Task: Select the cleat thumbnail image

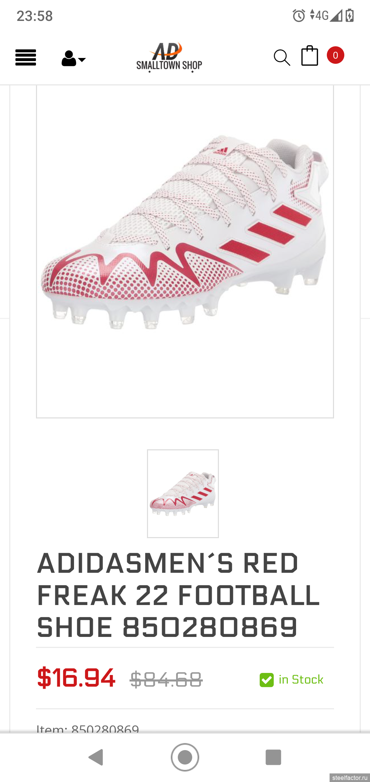Action: 183,494
